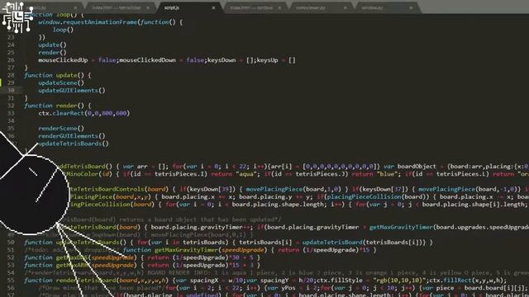The height and width of the screenshot is (297, 529).
Task: Click the updateGUIElements() call on line 30
Action: point(72,91)
